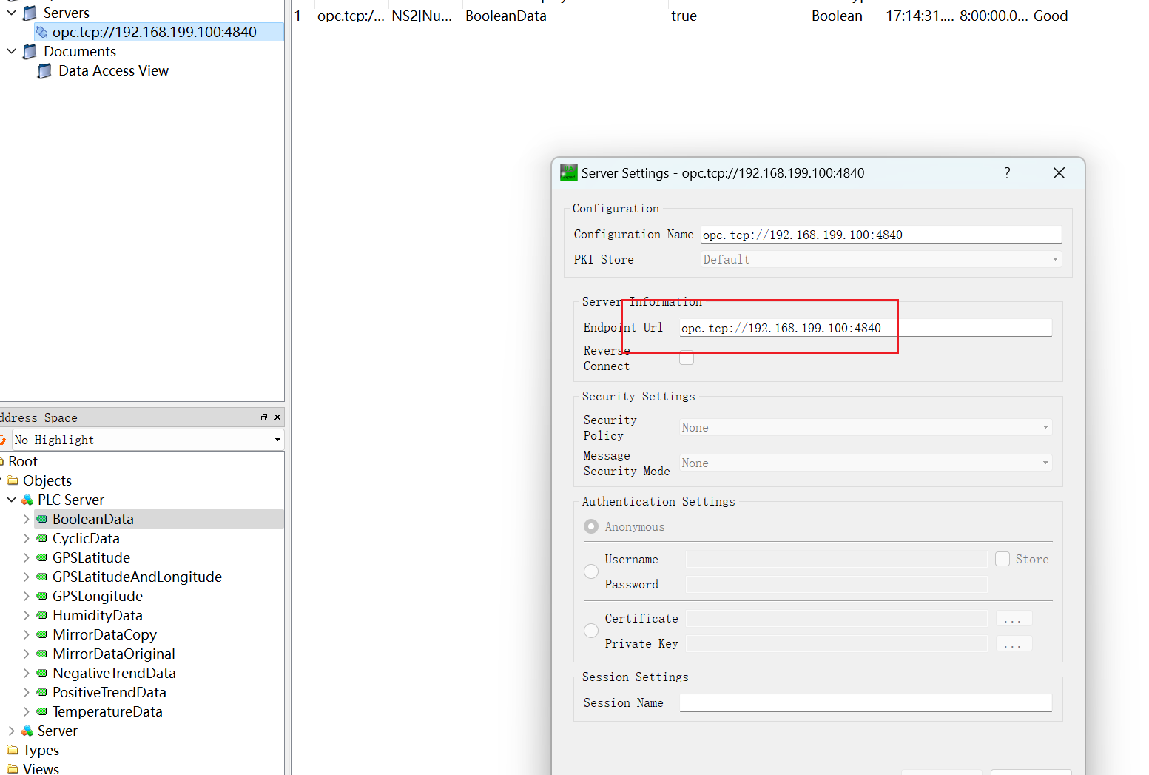Click the Server node icon below TemperatureData

point(27,731)
